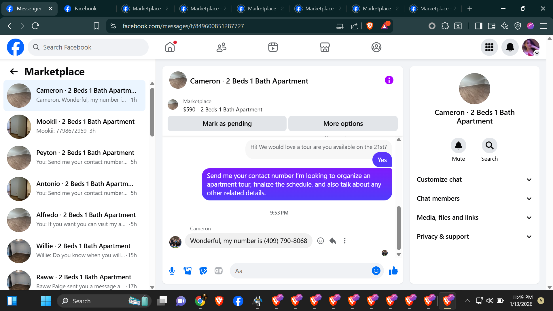
Task: Click the voice clip microphone icon
Action: click(172, 271)
